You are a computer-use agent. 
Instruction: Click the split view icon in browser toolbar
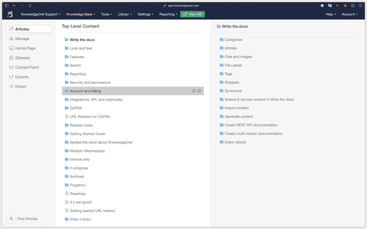[x=360, y=6]
